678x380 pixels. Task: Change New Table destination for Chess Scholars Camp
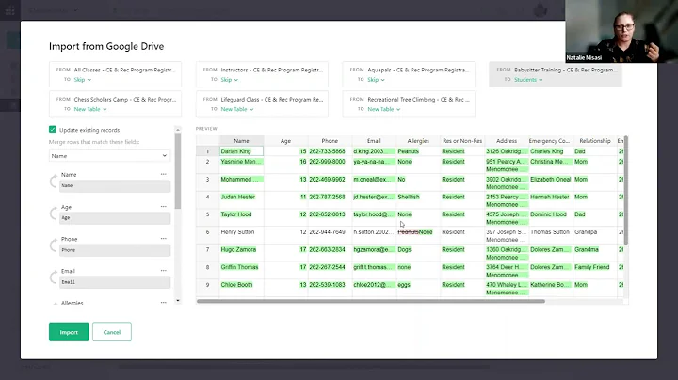tap(90, 110)
